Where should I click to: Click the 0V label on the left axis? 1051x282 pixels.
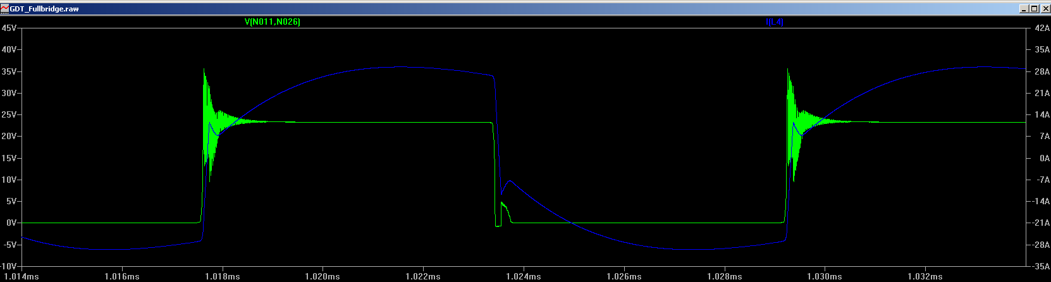click(x=11, y=223)
